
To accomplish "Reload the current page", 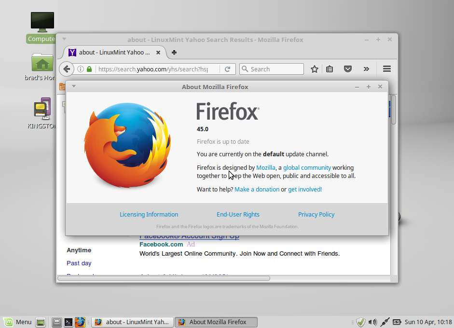I will pyautogui.click(x=228, y=69).
